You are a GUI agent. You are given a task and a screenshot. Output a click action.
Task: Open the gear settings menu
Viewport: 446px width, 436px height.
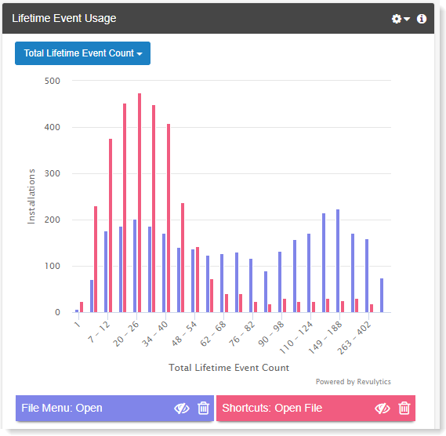(x=401, y=19)
